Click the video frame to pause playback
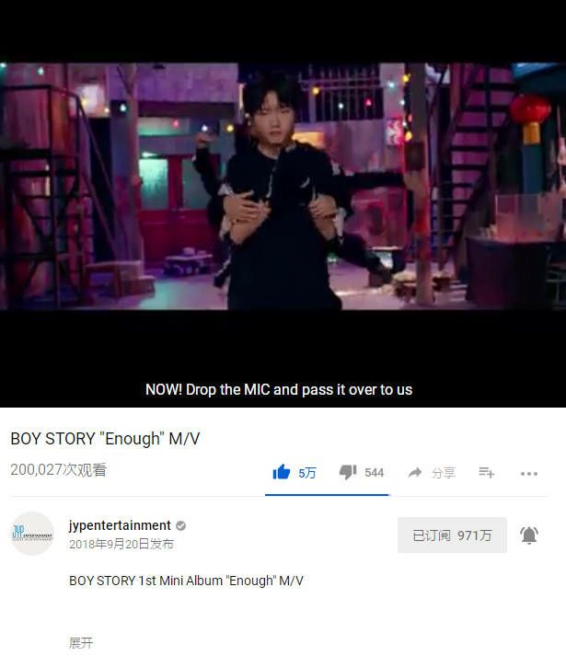Image resolution: width=566 pixels, height=656 pixels. click(x=283, y=186)
